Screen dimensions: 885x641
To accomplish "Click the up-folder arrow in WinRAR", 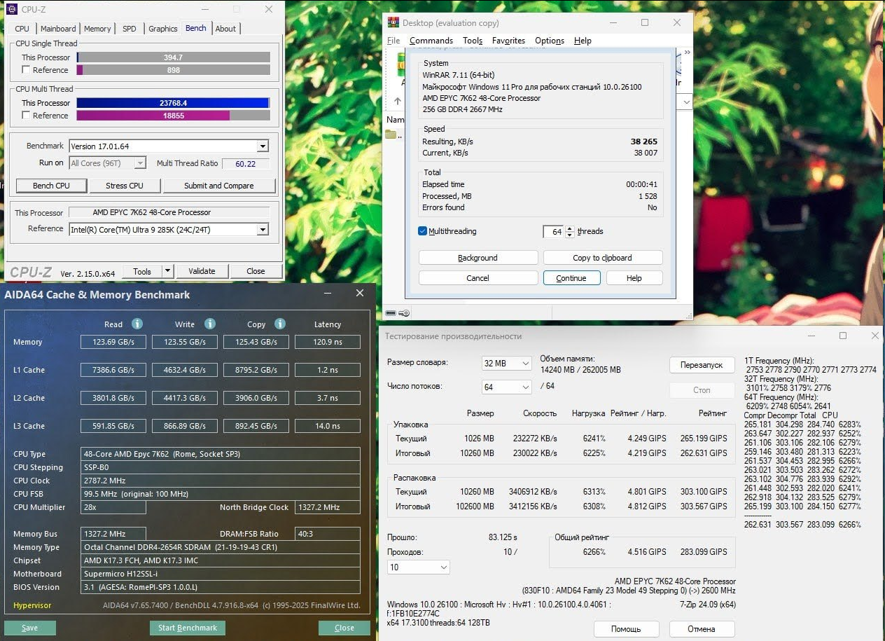I will click(x=397, y=101).
